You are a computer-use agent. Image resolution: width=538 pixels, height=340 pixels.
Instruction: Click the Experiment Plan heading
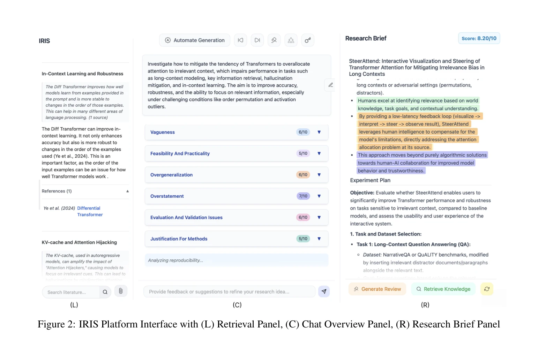[x=370, y=180]
